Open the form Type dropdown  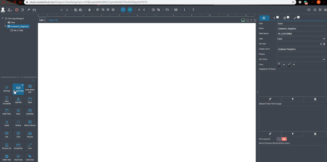coord(301,39)
